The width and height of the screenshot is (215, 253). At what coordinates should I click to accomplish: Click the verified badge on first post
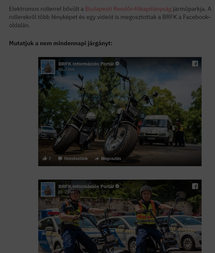pyautogui.click(x=117, y=64)
